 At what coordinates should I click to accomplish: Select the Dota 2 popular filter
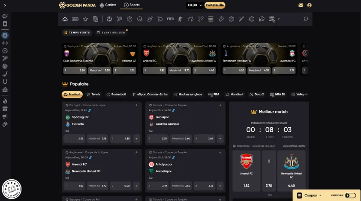click(x=257, y=95)
